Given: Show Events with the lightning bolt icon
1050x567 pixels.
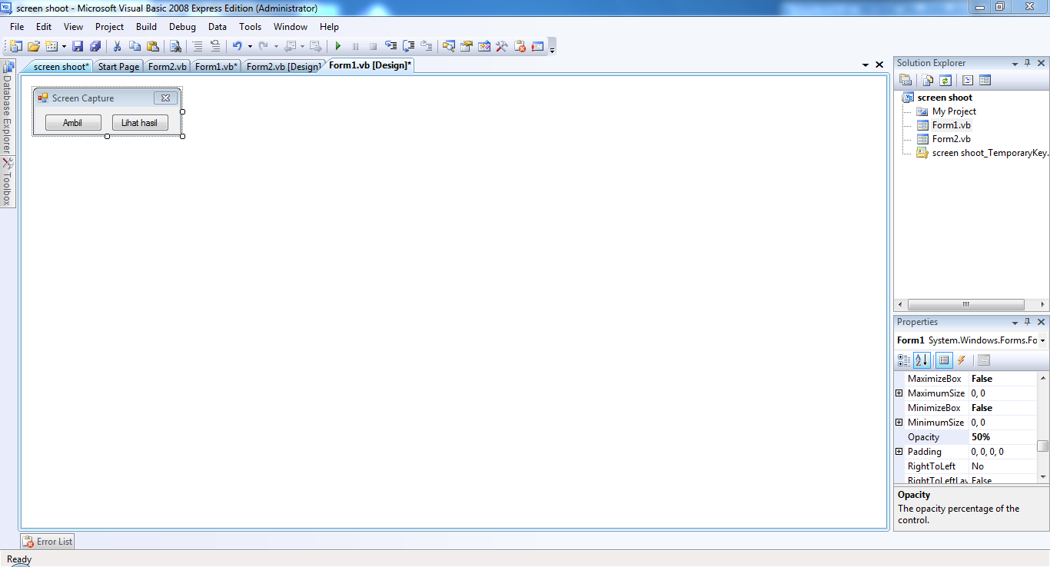Looking at the screenshot, I should tap(962, 360).
